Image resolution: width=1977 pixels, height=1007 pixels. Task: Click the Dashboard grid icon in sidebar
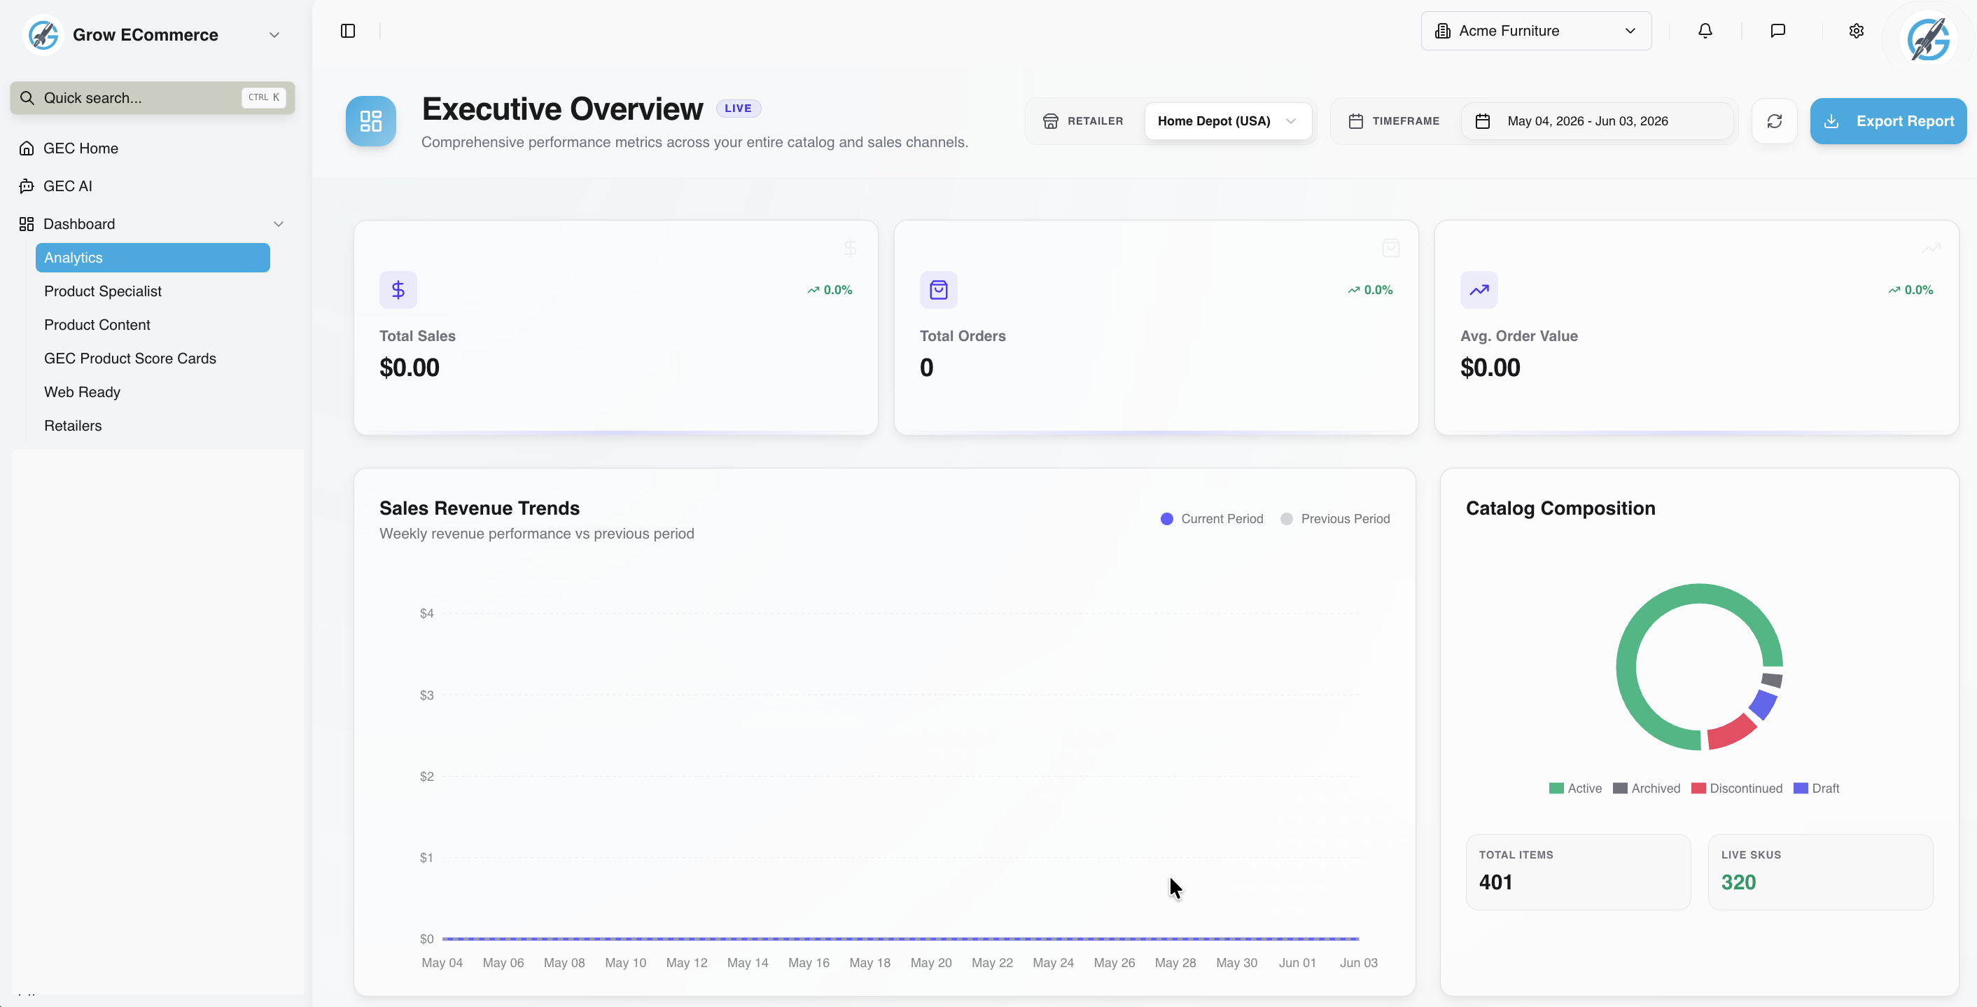pos(27,223)
